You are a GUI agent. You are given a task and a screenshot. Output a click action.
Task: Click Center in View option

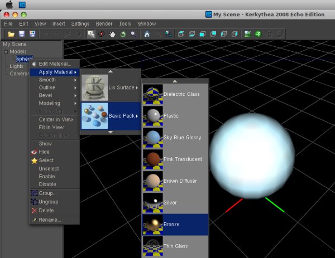[55, 119]
